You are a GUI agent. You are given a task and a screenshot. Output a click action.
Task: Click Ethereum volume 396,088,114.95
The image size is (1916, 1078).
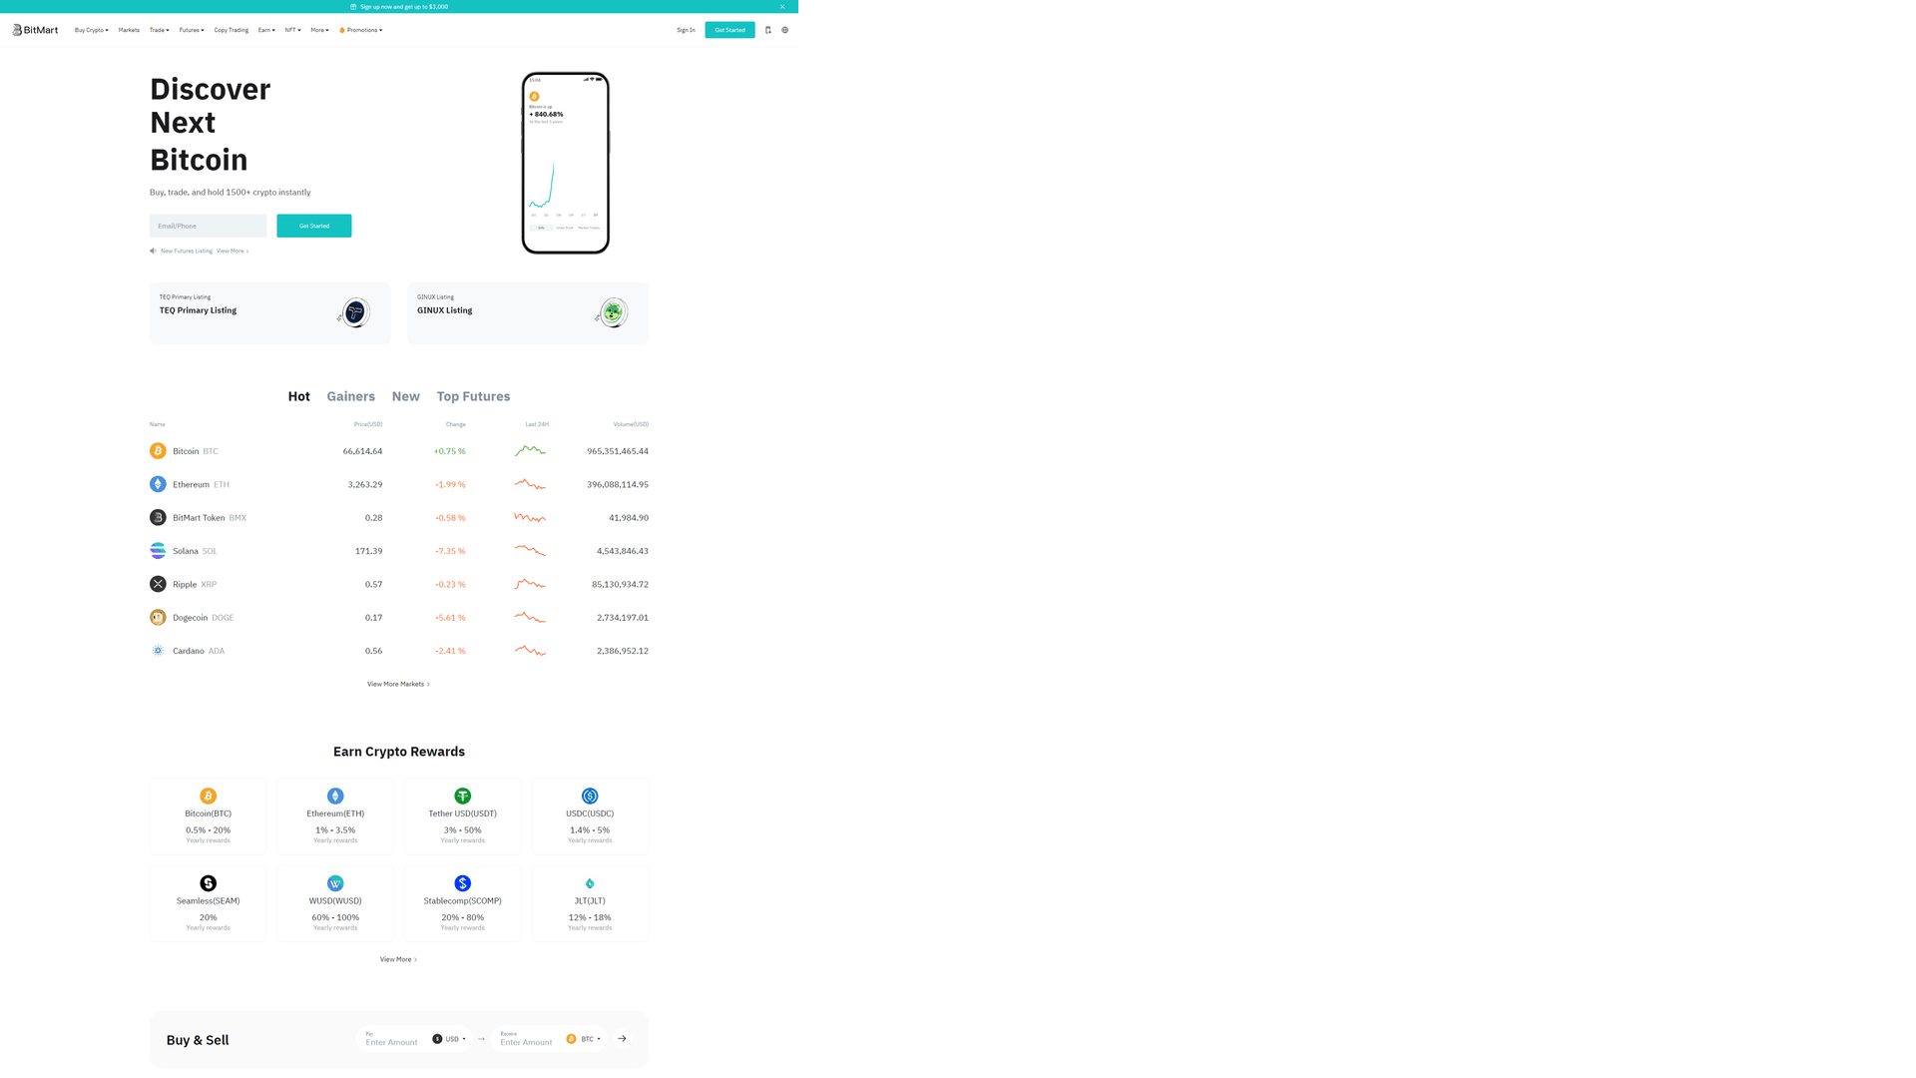pyautogui.click(x=618, y=484)
